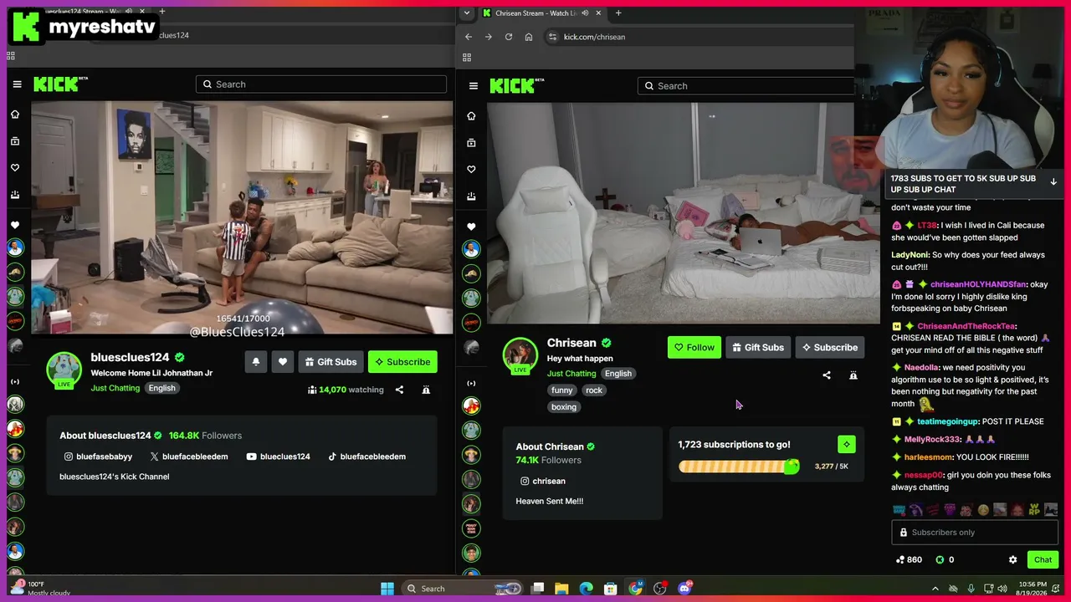Open the Windows Start menu
Screen dimensions: 1071x602
387,589
